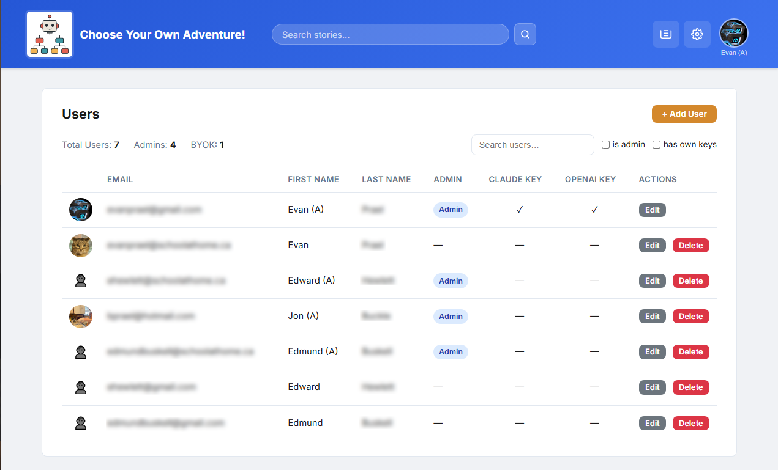Click default avatar icon in Edmund (A) row
Viewport: 778px width, 470px height.
click(81, 351)
